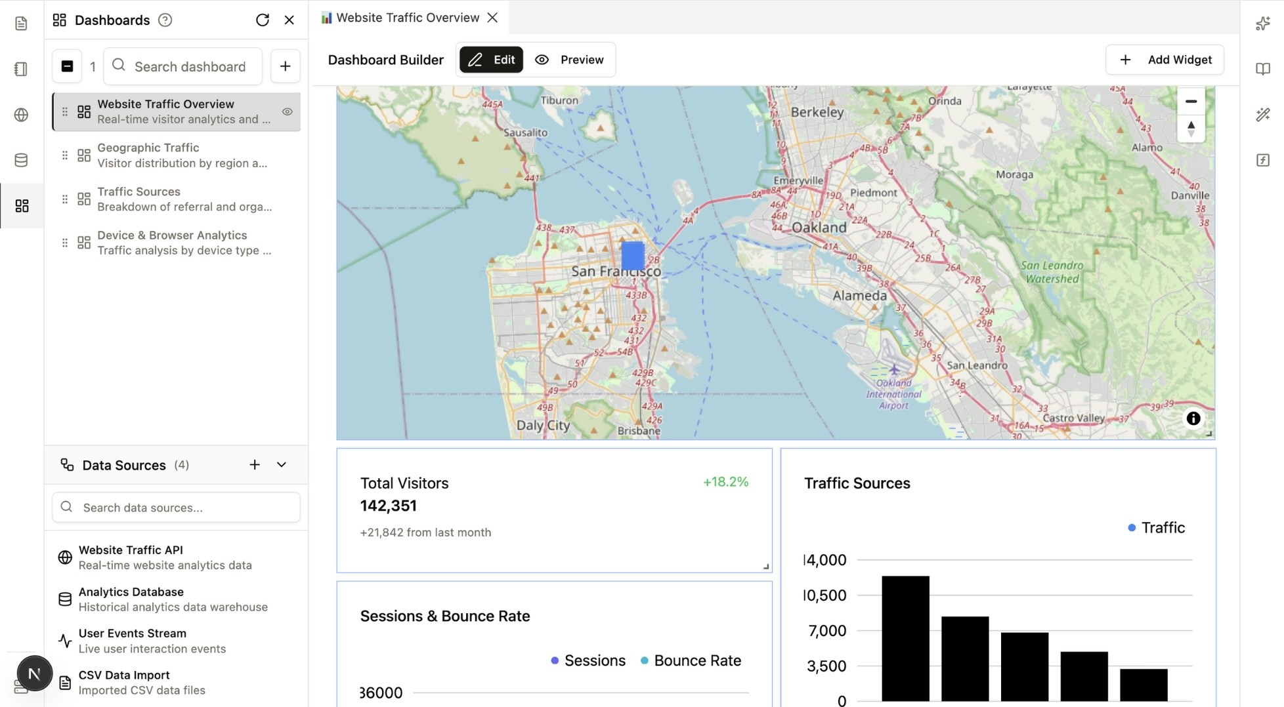Screen dimensions: 1284x707
Task: Click the AI sparkles icon in right sidebar
Action: [x=1263, y=22]
